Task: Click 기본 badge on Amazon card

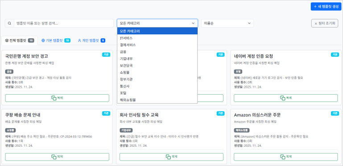Action: (335, 113)
